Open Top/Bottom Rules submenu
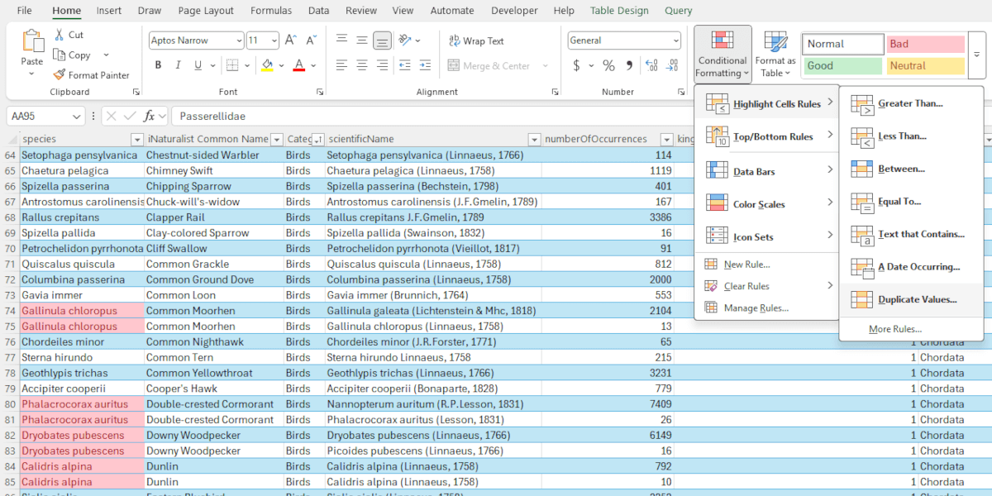Viewport: 992px width, 496px height. [767, 136]
